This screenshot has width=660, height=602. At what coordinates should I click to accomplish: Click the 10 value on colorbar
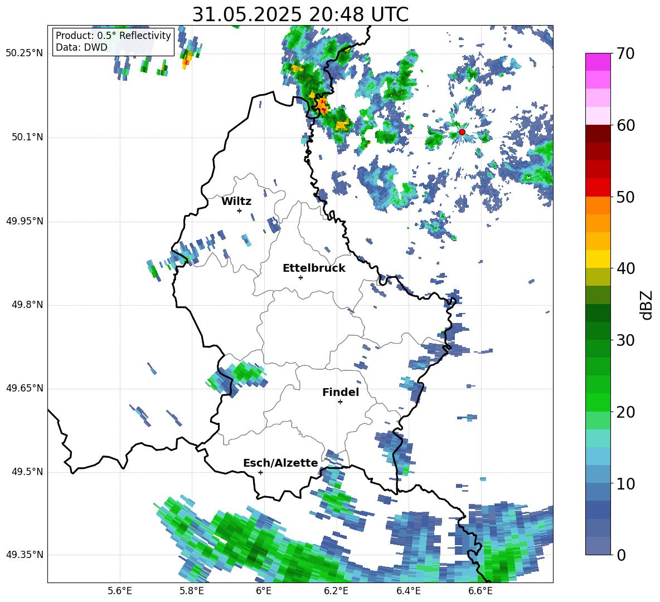pyautogui.click(x=625, y=483)
